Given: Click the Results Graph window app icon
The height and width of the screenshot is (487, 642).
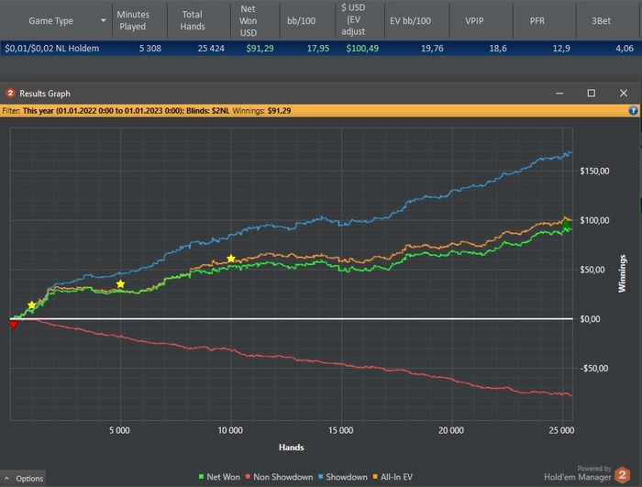Looking at the screenshot, I should click(x=10, y=94).
